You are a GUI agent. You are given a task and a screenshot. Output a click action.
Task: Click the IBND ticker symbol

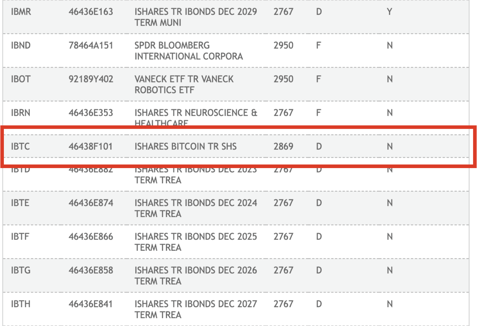[x=21, y=45]
